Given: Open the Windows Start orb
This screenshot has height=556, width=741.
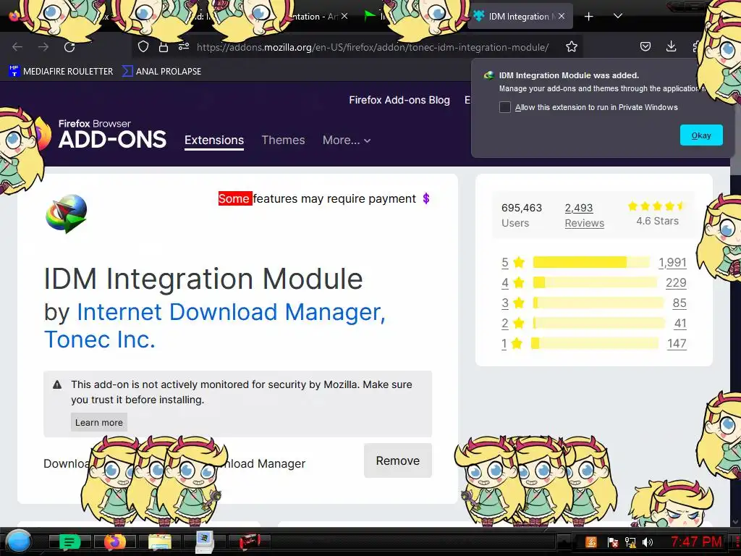Looking at the screenshot, I should coord(18,542).
